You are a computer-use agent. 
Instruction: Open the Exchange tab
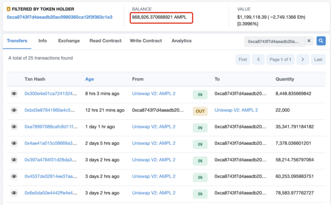pos(69,41)
